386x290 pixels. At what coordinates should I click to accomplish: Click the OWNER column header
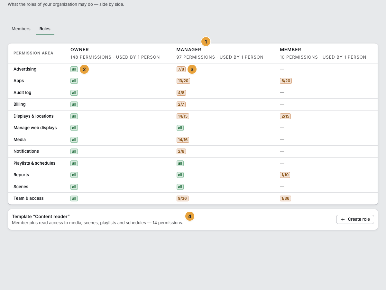(x=80, y=50)
